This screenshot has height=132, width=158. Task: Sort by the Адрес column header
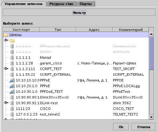point(94,30)
